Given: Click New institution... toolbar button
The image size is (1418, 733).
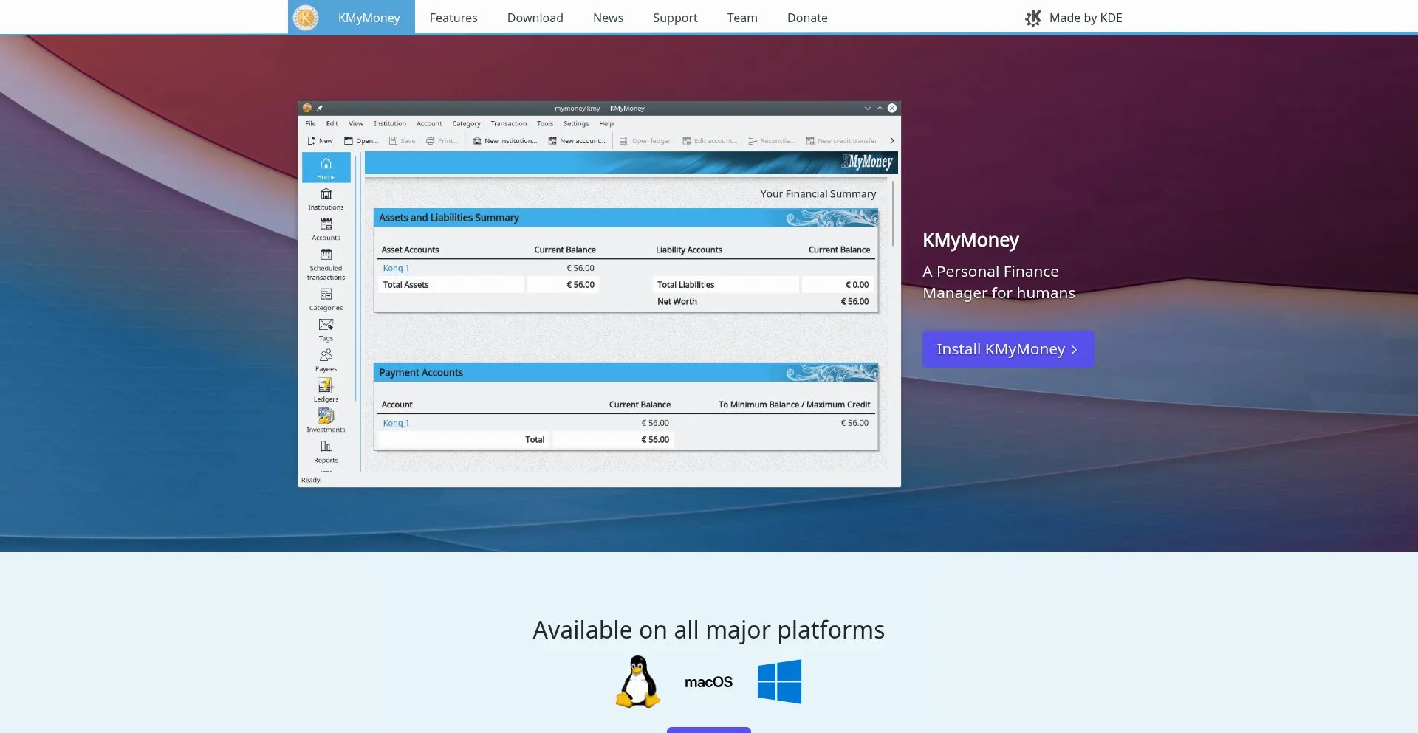Looking at the screenshot, I should [505, 140].
